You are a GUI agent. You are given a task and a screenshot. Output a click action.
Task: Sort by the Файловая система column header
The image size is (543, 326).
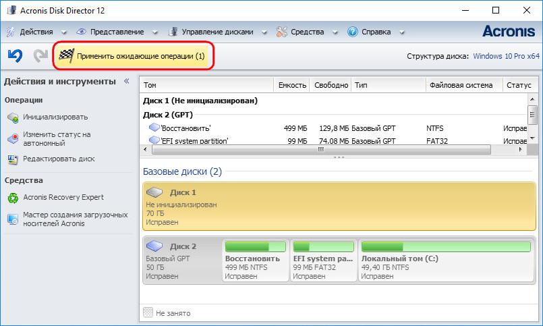(x=464, y=85)
